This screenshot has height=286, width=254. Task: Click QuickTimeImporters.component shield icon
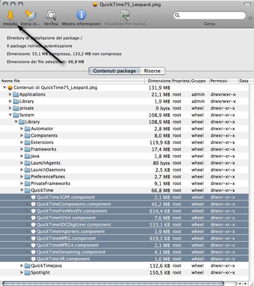33,232
